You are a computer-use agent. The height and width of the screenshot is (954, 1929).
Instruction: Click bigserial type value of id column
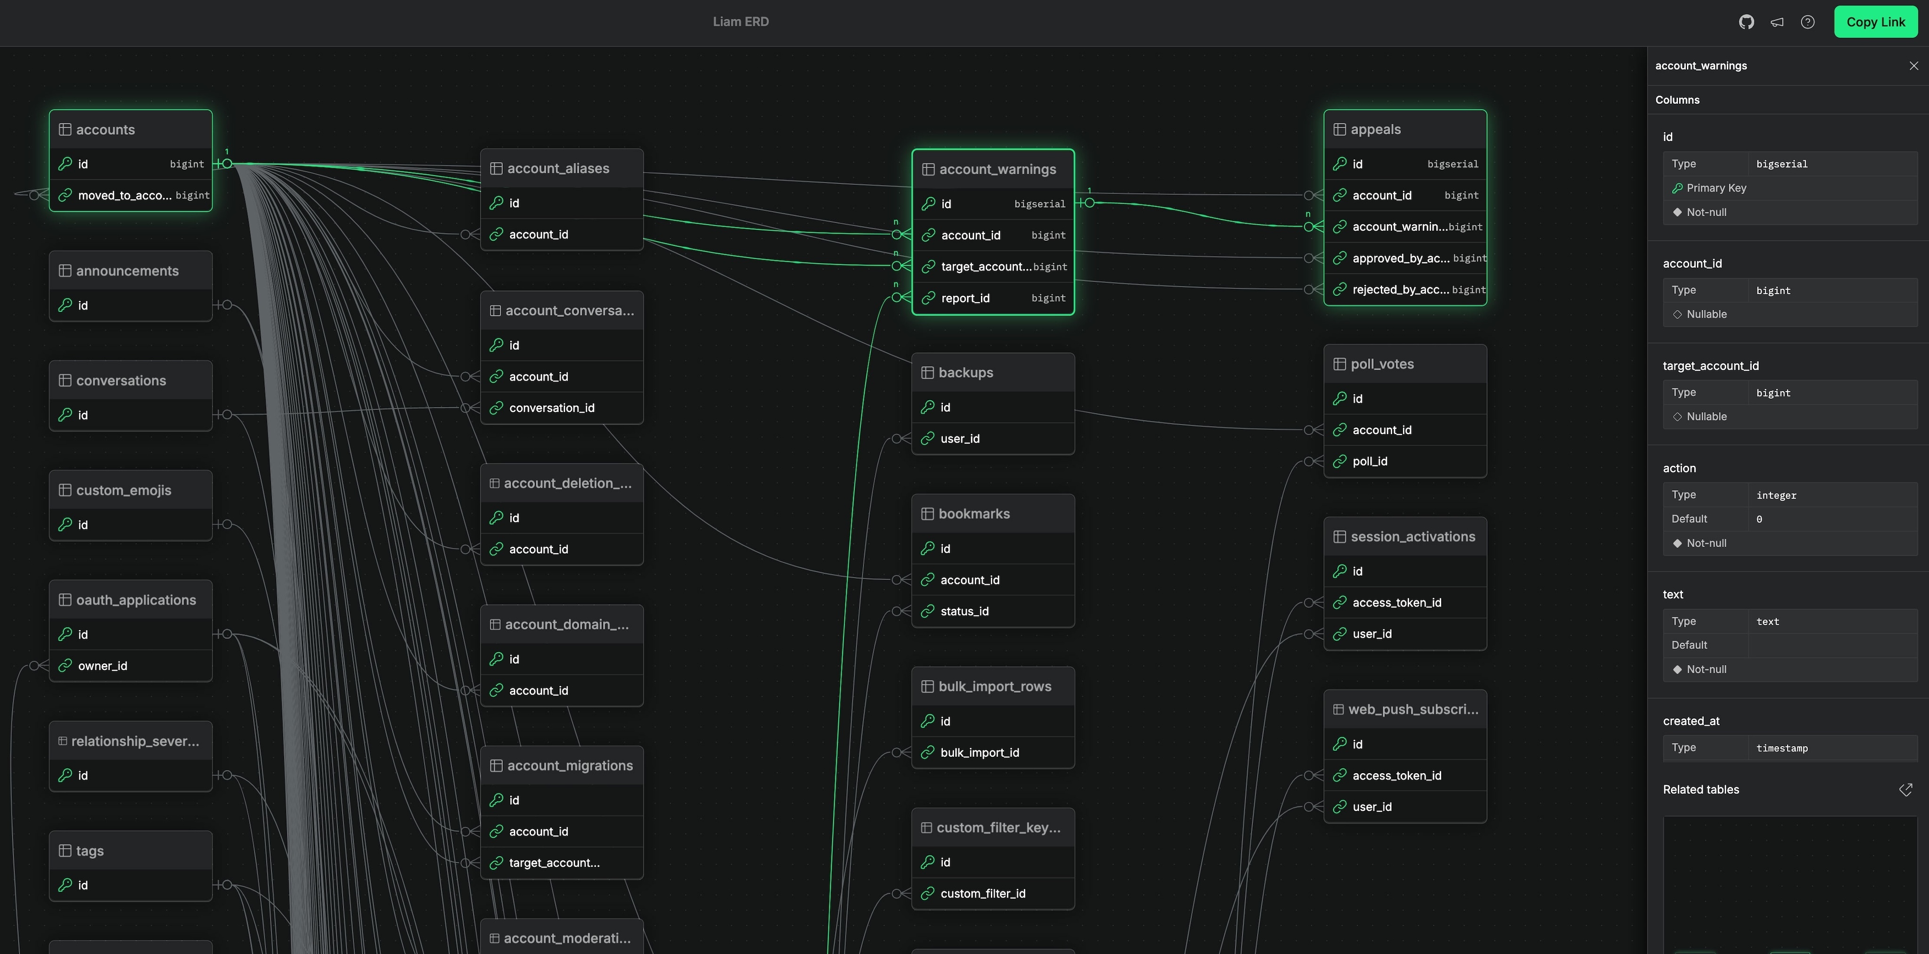(x=1782, y=164)
